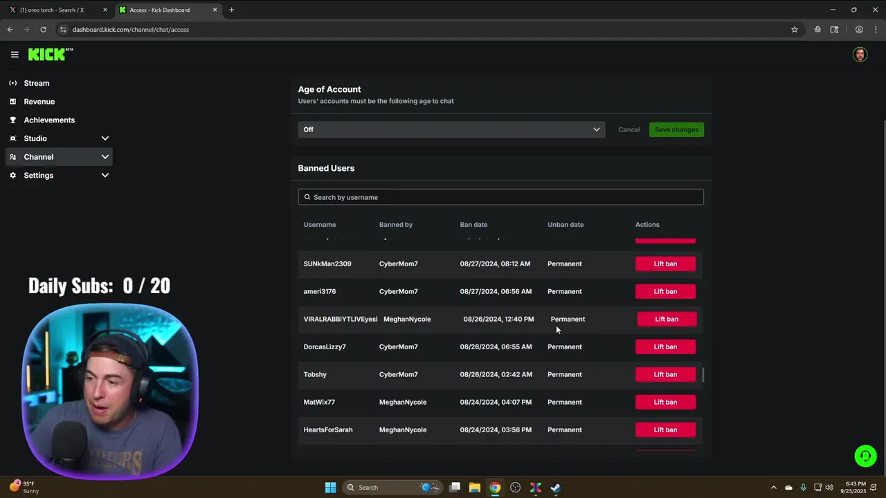Click ban date 08/27/2024, 08:12 AM
The height and width of the screenshot is (498, 886).
click(x=495, y=264)
